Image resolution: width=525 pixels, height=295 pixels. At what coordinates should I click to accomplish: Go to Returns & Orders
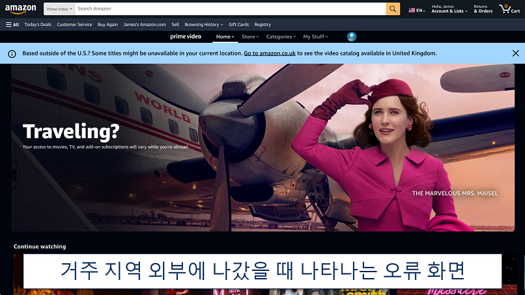483,9
